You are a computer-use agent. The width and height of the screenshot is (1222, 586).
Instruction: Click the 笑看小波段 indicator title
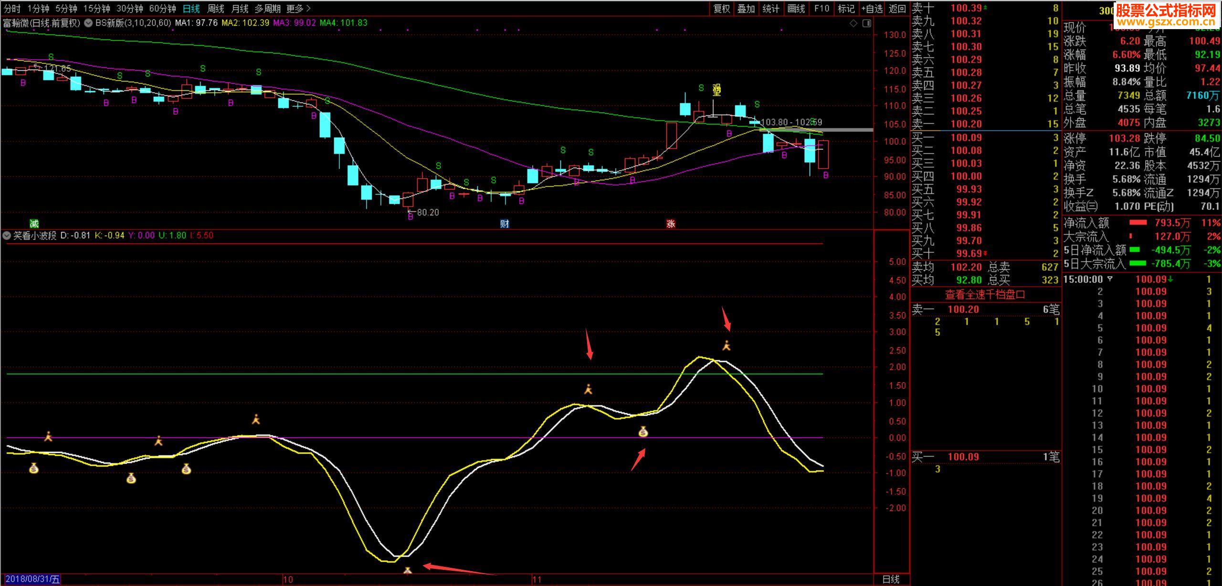(35, 235)
